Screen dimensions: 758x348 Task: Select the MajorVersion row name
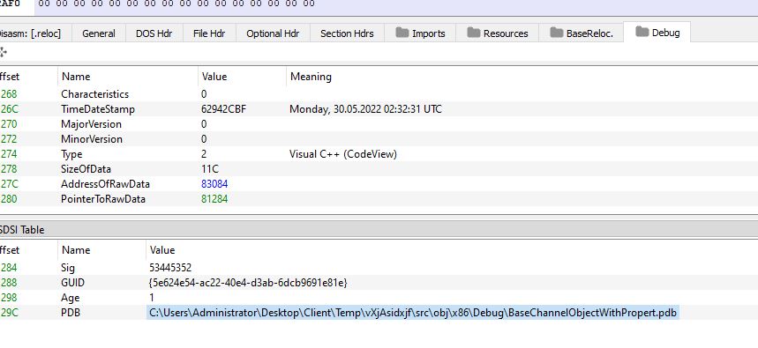pyautogui.click(x=91, y=124)
